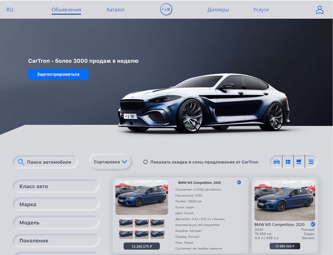This screenshot has width=333, height=255.
Task: Click verified badge on the 12 995 000 ₽ card
Action: pos(313,224)
